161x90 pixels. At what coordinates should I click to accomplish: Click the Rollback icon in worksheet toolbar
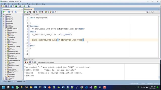point(42,12)
